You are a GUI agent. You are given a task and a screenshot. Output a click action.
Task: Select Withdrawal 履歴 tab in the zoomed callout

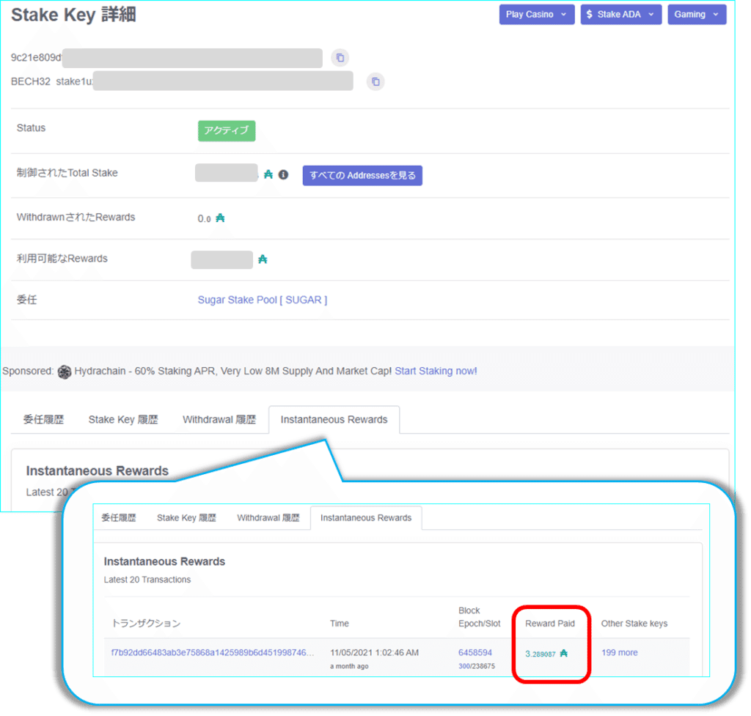268,518
